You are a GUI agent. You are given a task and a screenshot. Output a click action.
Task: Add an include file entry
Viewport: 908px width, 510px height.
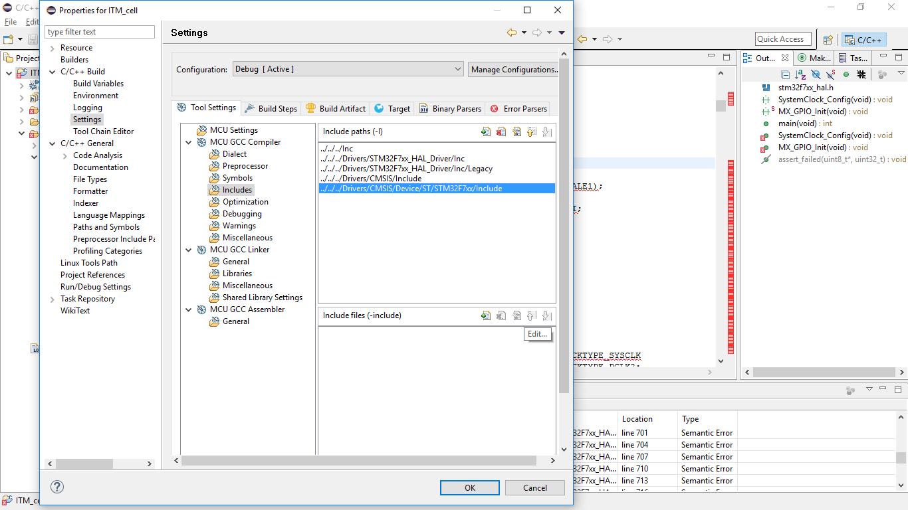486,315
